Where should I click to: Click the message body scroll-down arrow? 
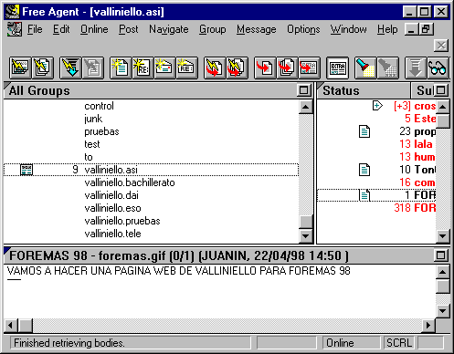(443, 311)
